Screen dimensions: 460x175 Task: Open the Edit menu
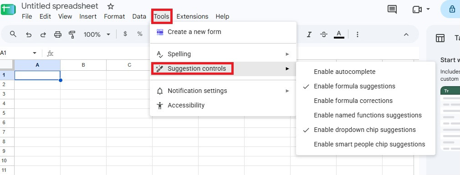point(45,16)
